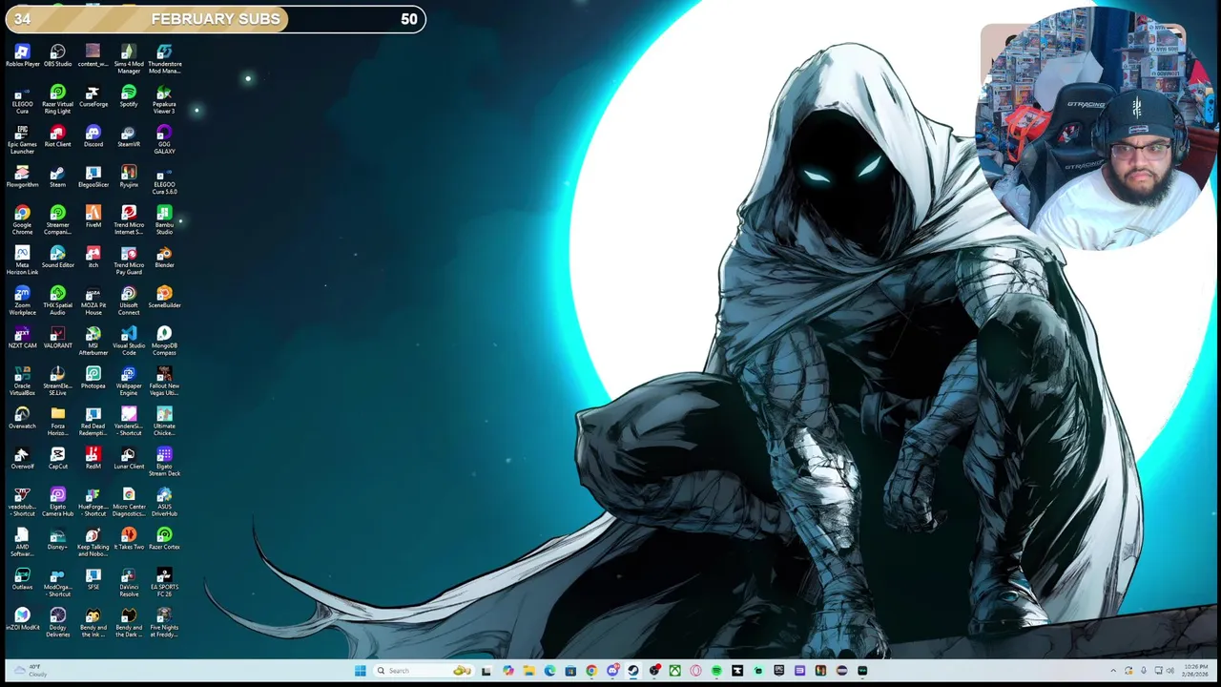Screen dimensions: 1221x687
Task: Open the Roblox Player desktop shortcut
Action: (x=22, y=55)
